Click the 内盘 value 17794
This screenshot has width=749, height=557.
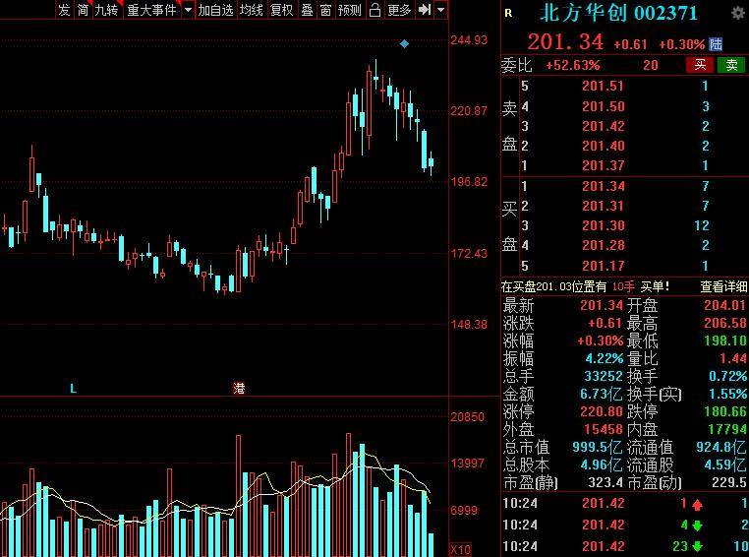(728, 429)
